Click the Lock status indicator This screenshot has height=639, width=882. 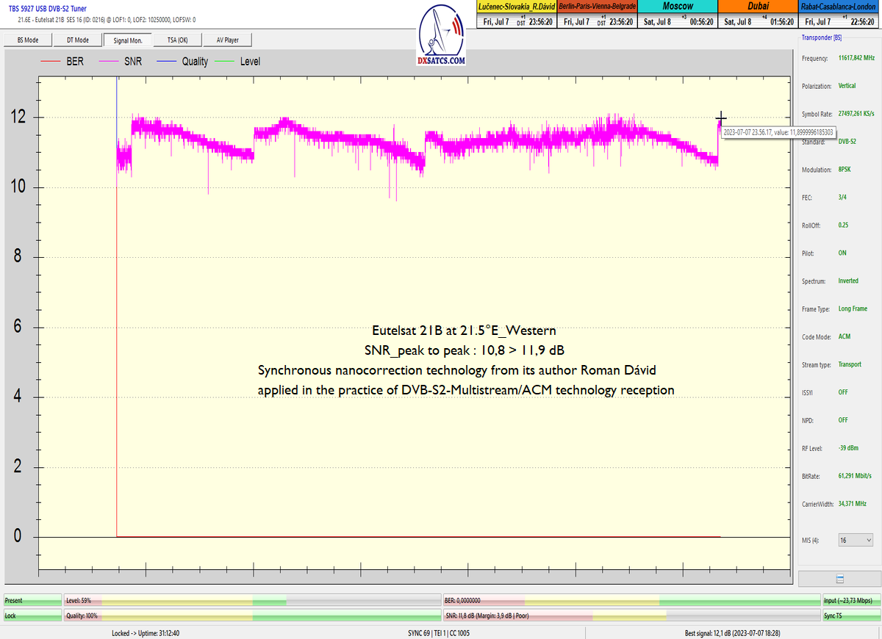pyautogui.click(x=32, y=615)
